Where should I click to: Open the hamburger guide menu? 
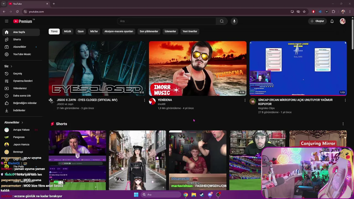pos(7,21)
